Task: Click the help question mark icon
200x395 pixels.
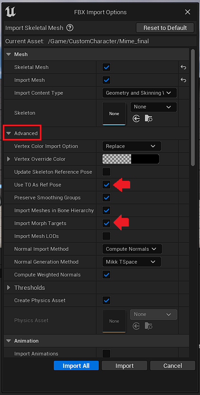Action: pyautogui.click(x=70, y=28)
